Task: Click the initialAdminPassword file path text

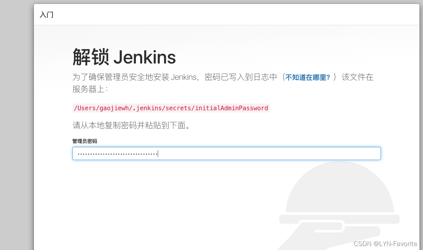Action: coord(171,108)
